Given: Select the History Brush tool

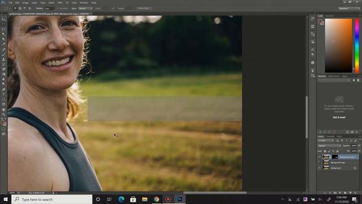Looking at the screenshot, I should click(x=3, y=64).
